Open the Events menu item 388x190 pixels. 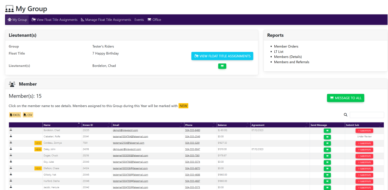(139, 20)
